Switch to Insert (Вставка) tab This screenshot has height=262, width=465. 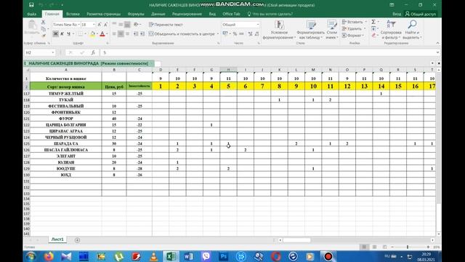(x=73, y=14)
